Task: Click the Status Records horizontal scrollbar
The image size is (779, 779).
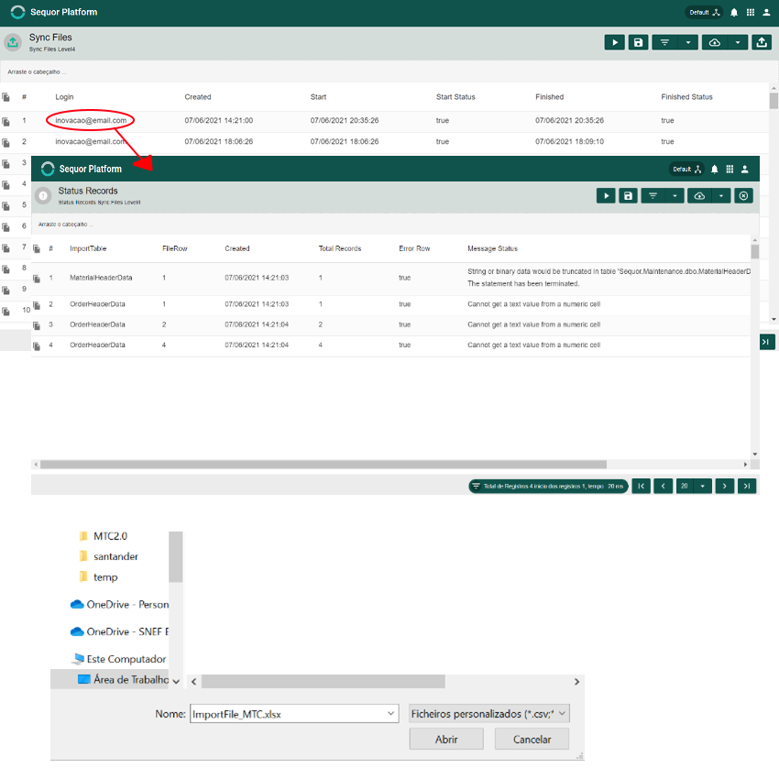Action: point(324,465)
